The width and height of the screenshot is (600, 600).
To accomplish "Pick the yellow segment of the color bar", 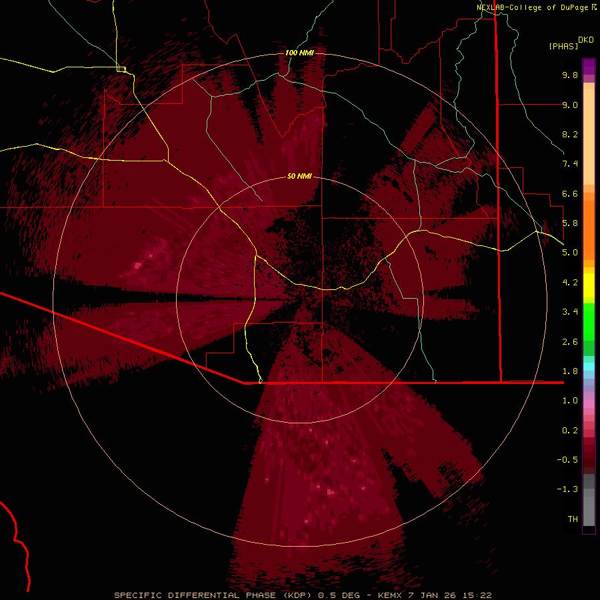I will click(589, 285).
